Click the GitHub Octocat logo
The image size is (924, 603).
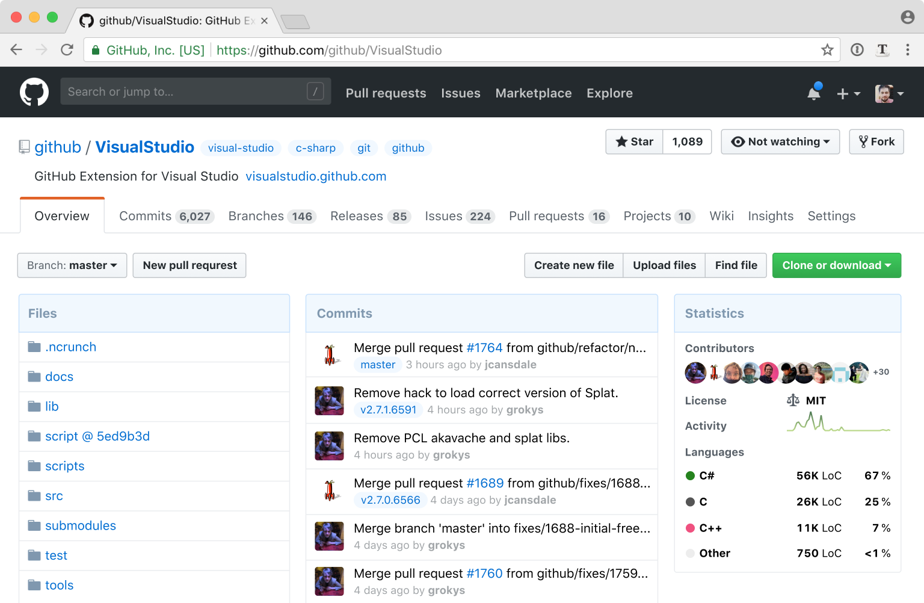(x=34, y=92)
